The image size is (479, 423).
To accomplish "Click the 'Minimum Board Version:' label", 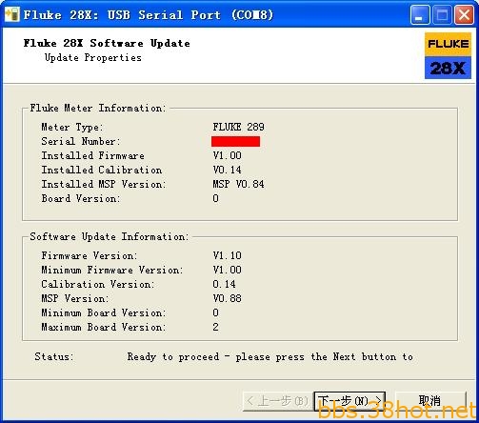I will (x=104, y=312).
